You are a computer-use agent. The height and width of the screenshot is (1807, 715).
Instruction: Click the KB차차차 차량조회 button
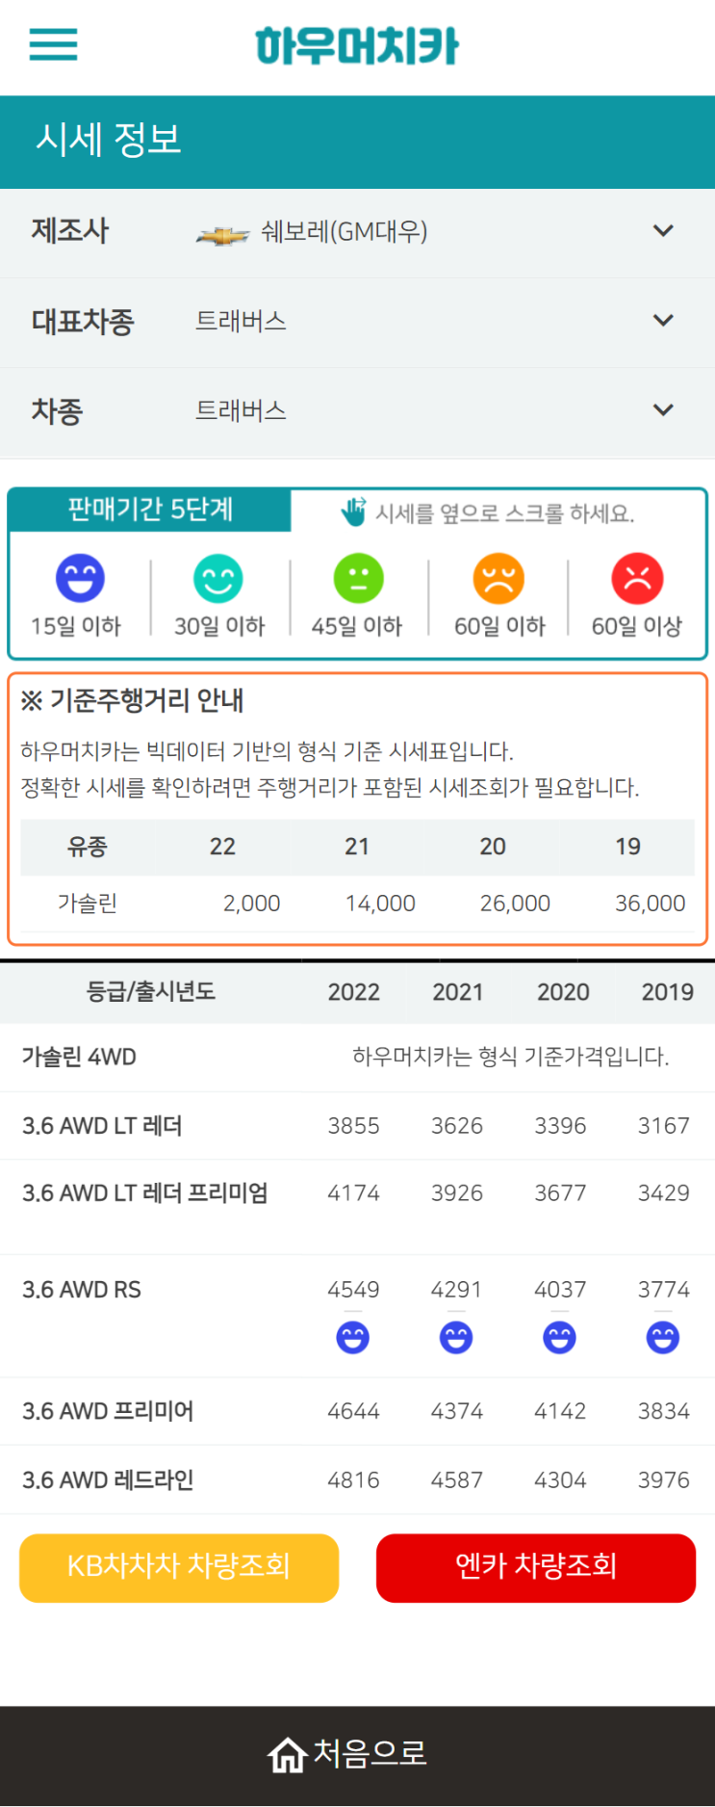coord(179,1567)
